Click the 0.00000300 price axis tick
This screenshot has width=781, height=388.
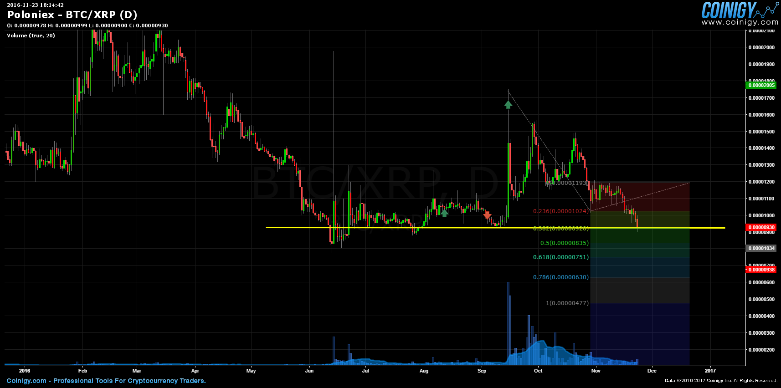coord(761,333)
